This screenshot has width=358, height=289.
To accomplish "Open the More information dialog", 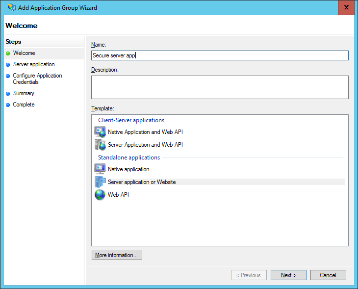I will coord(117,255).
